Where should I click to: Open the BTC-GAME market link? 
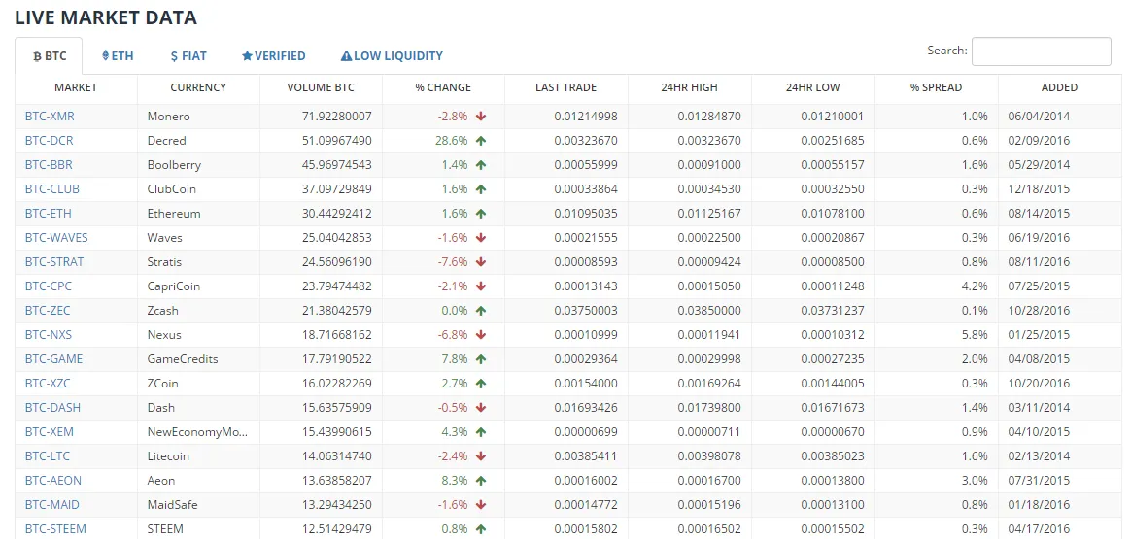pos(53,359)
